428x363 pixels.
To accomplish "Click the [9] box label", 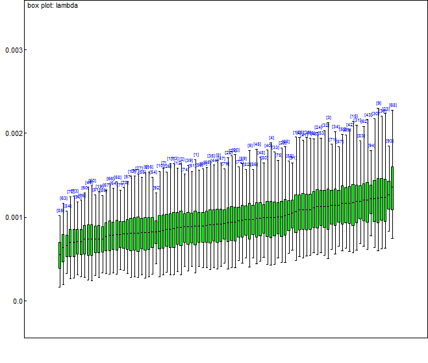I will 379,103.
